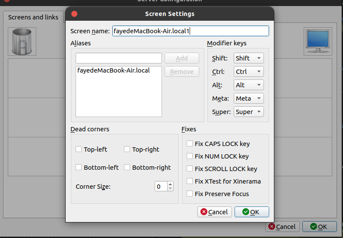Check Fix XTest for Xinerama
343x238 pixels.
pos(190,181)
